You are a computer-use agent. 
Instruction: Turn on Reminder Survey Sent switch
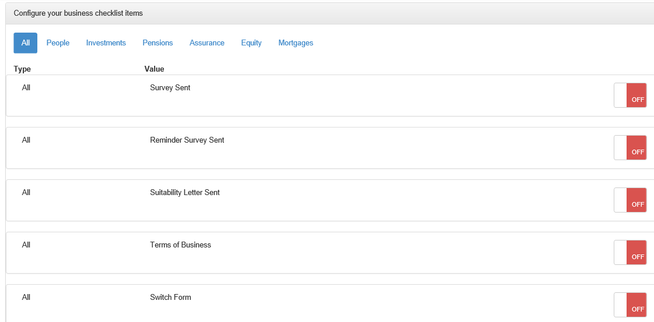630,147
